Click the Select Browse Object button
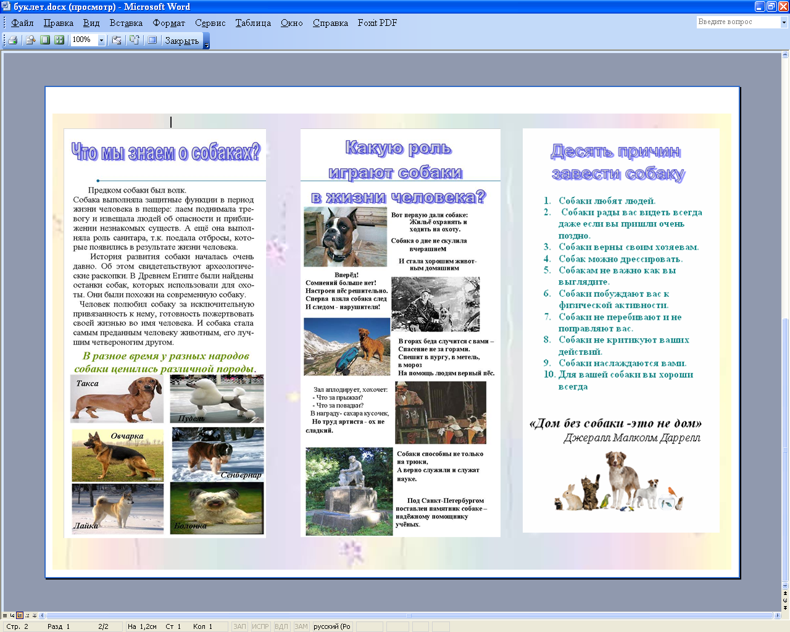 point(785,601)
